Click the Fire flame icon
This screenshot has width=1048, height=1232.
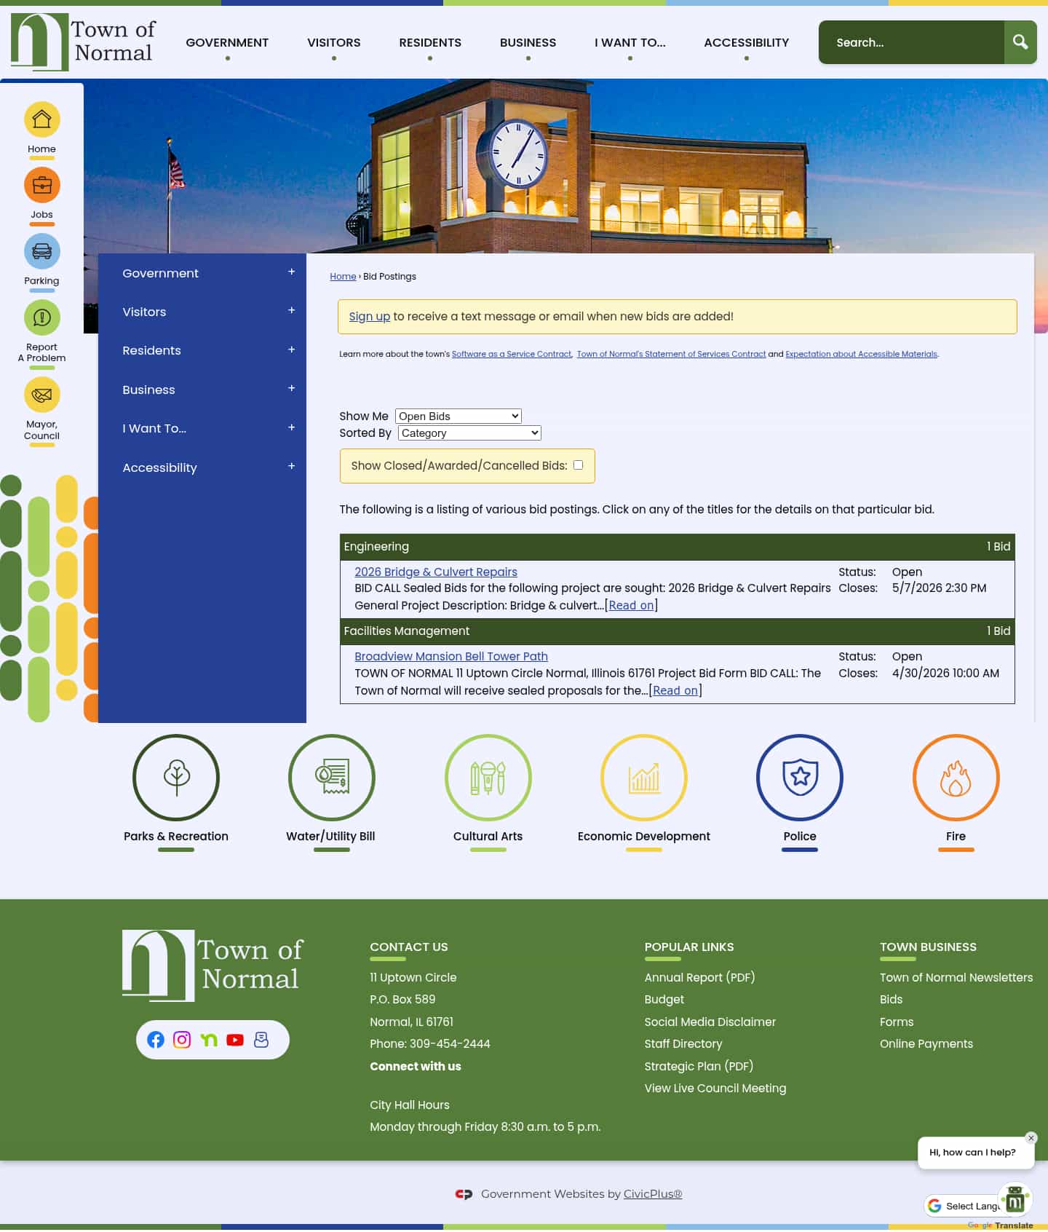coord(956,778)
